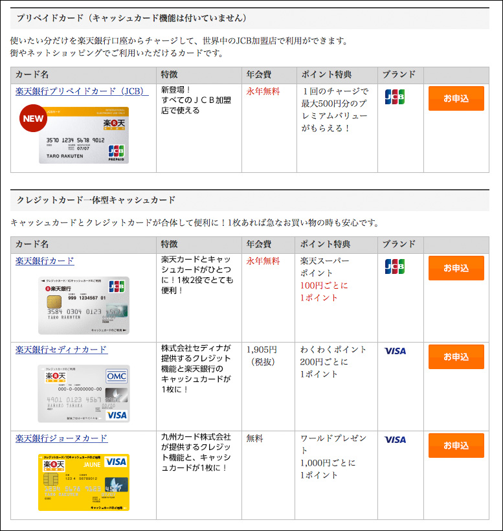Screen dimensions: 503x531
Task: Click the VISA brand logo in セディナカード row
Action: pyautogui.click(x=395, y=351)
